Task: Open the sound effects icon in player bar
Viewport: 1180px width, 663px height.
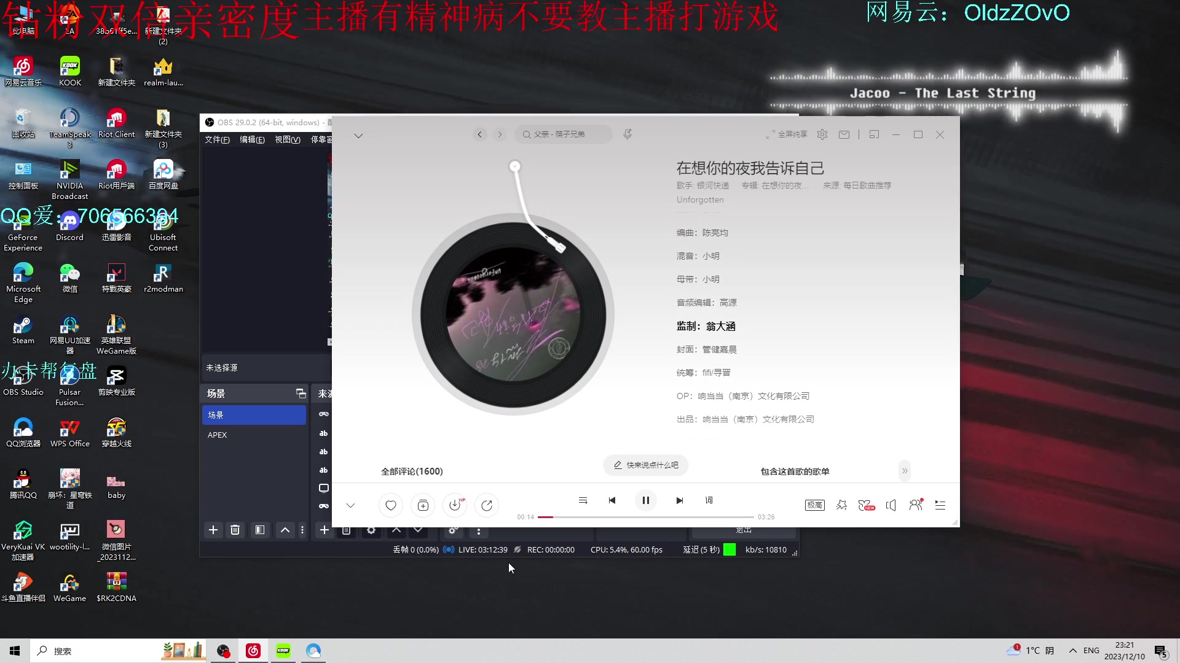Action: (841, 505)
